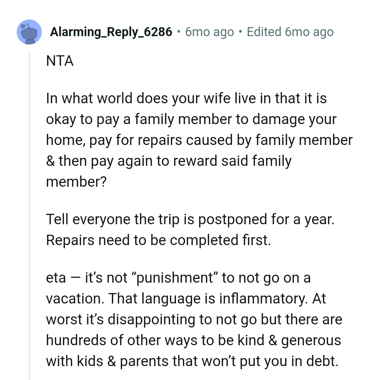This screenshot has width=375, height=380.
Task: Click the first "6mo ago" comment timestamp
Action: [210, 32]
